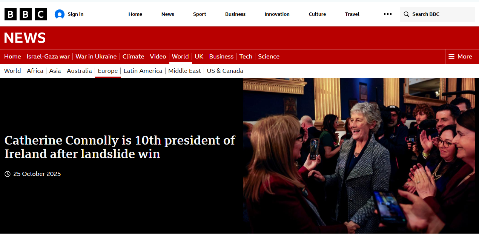Viewport: 479px width, 234px height.
Task: Click the search magnifier icon
Action: (x=406, y=14)
